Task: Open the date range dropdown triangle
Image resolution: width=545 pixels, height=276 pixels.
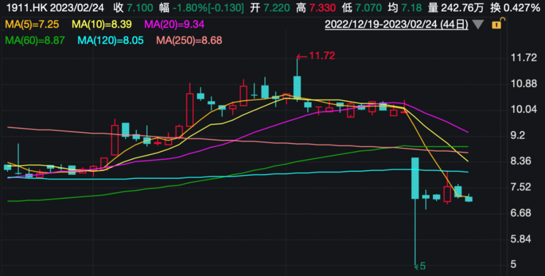Action: coord(478,25)
